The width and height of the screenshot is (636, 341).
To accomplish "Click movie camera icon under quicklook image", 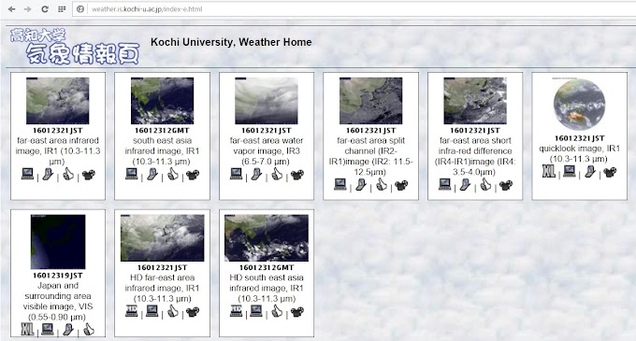I will pos(610,172).
